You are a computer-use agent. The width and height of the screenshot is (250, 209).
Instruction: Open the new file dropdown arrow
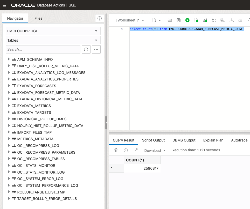point(160,20)
